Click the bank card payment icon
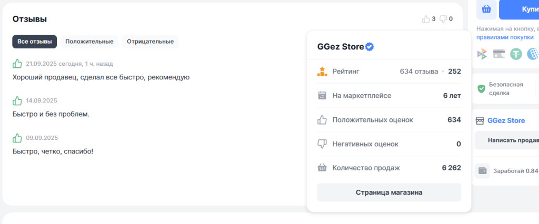Viewport: 539px width, 224px height. coord(499,54)
